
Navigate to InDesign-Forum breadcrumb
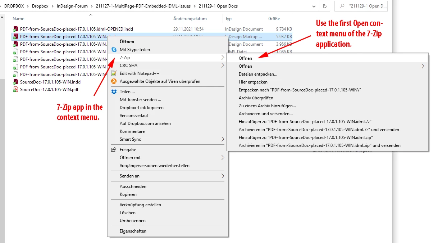[x=72, y=6]
